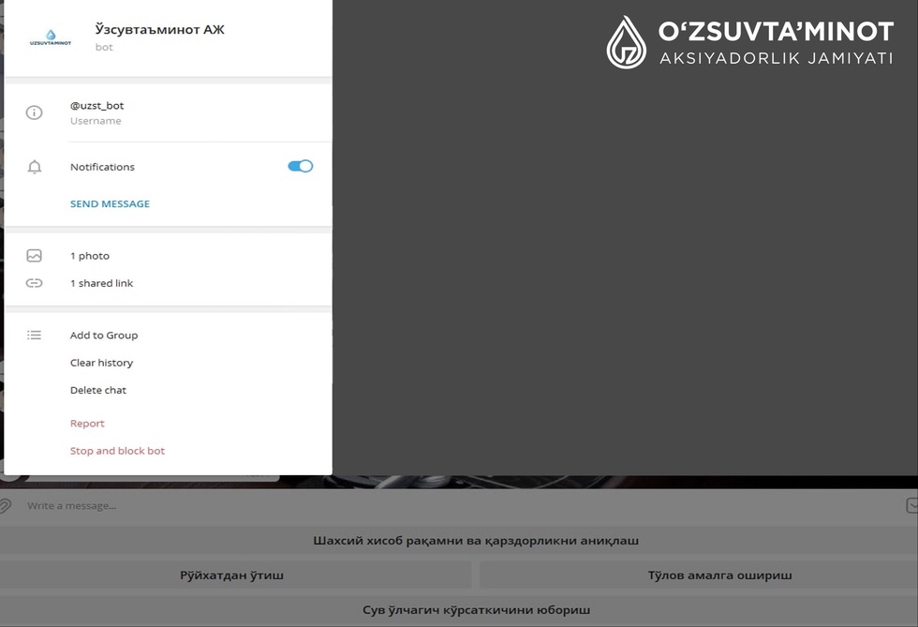Image resolution: width=918 pixels, height=627 pixels.
Task: Click the Write a message field
Action: [457, 506]
